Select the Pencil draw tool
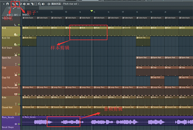The width and height of the screenshot is (193, 130). coord(13,4)
